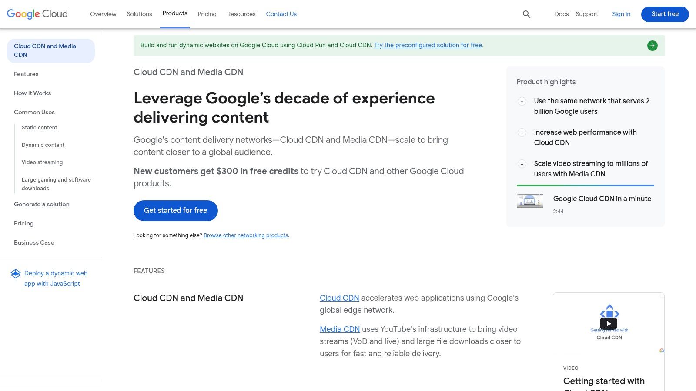
Task: Open the Docs link
Action: point(562,14)
